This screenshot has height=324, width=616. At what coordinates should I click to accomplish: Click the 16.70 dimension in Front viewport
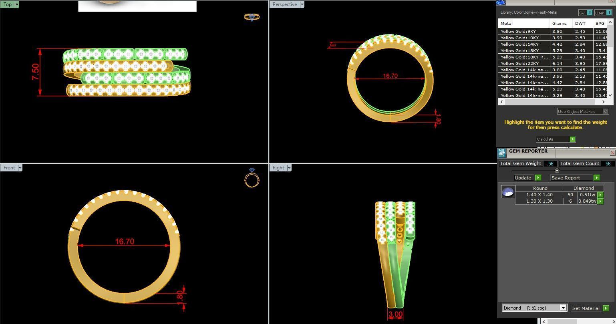click(125, 241)
